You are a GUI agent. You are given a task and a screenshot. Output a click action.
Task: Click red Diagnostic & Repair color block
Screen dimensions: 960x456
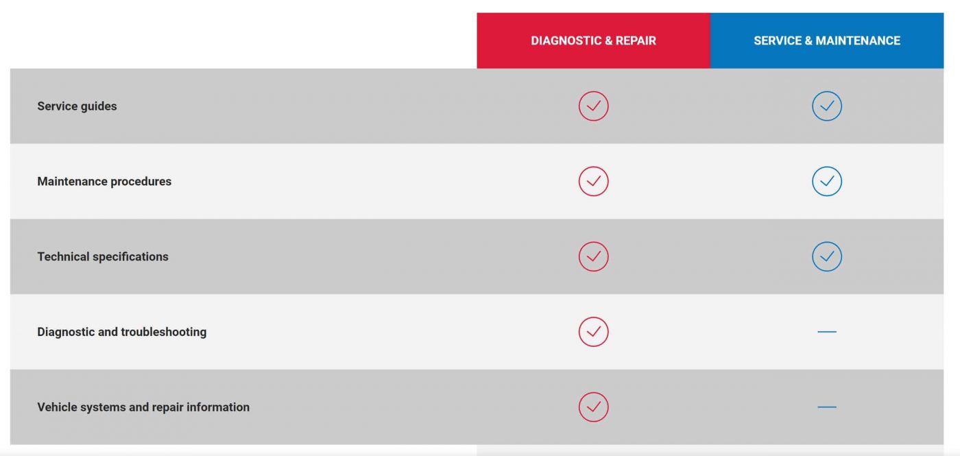(593, 40)
